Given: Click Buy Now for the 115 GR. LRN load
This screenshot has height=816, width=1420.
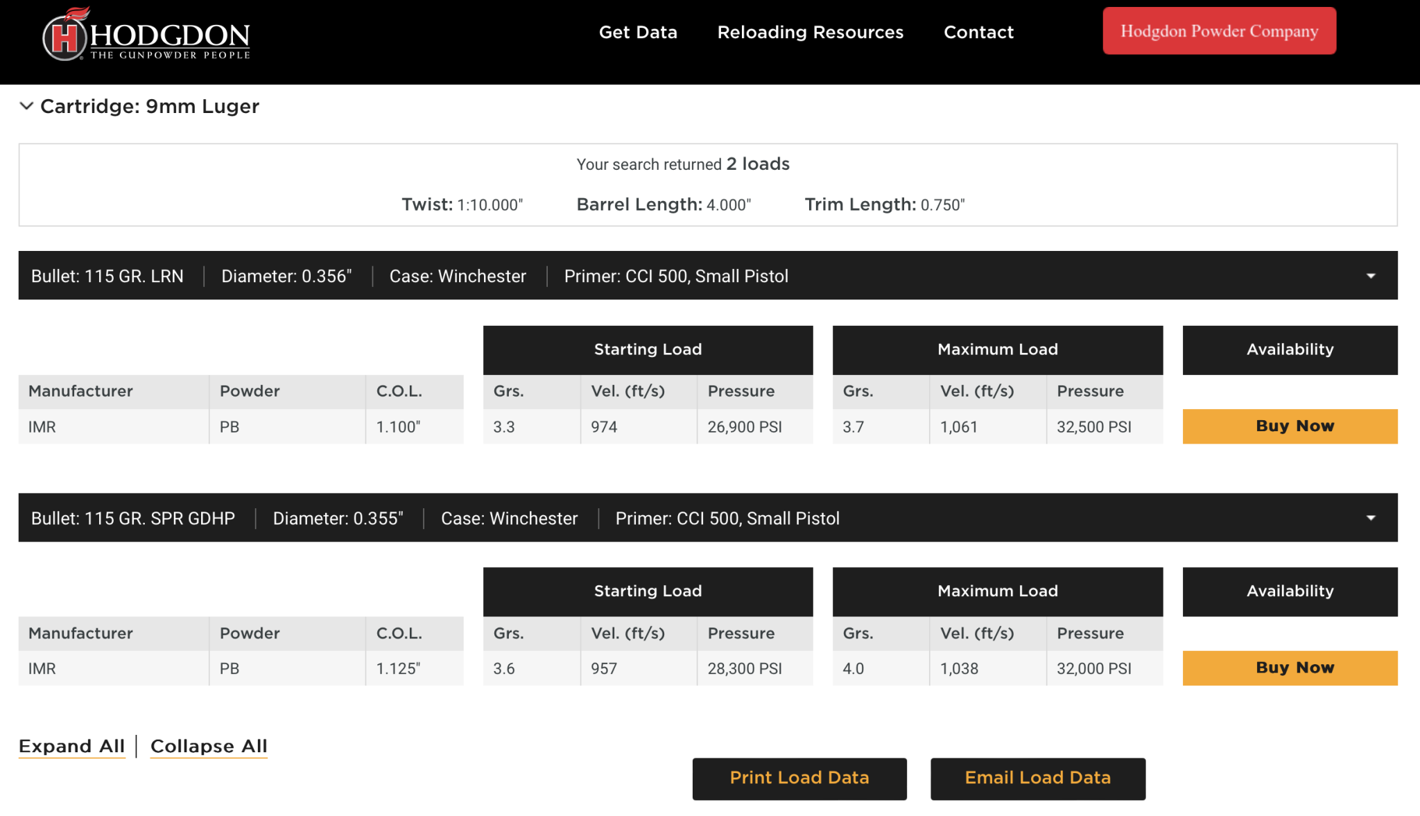Looking at the screenshot, I should [1290, 426].
